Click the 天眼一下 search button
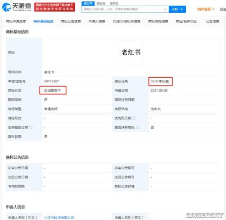The width and height of the screenshot is (226, 220). click(177, 9)
